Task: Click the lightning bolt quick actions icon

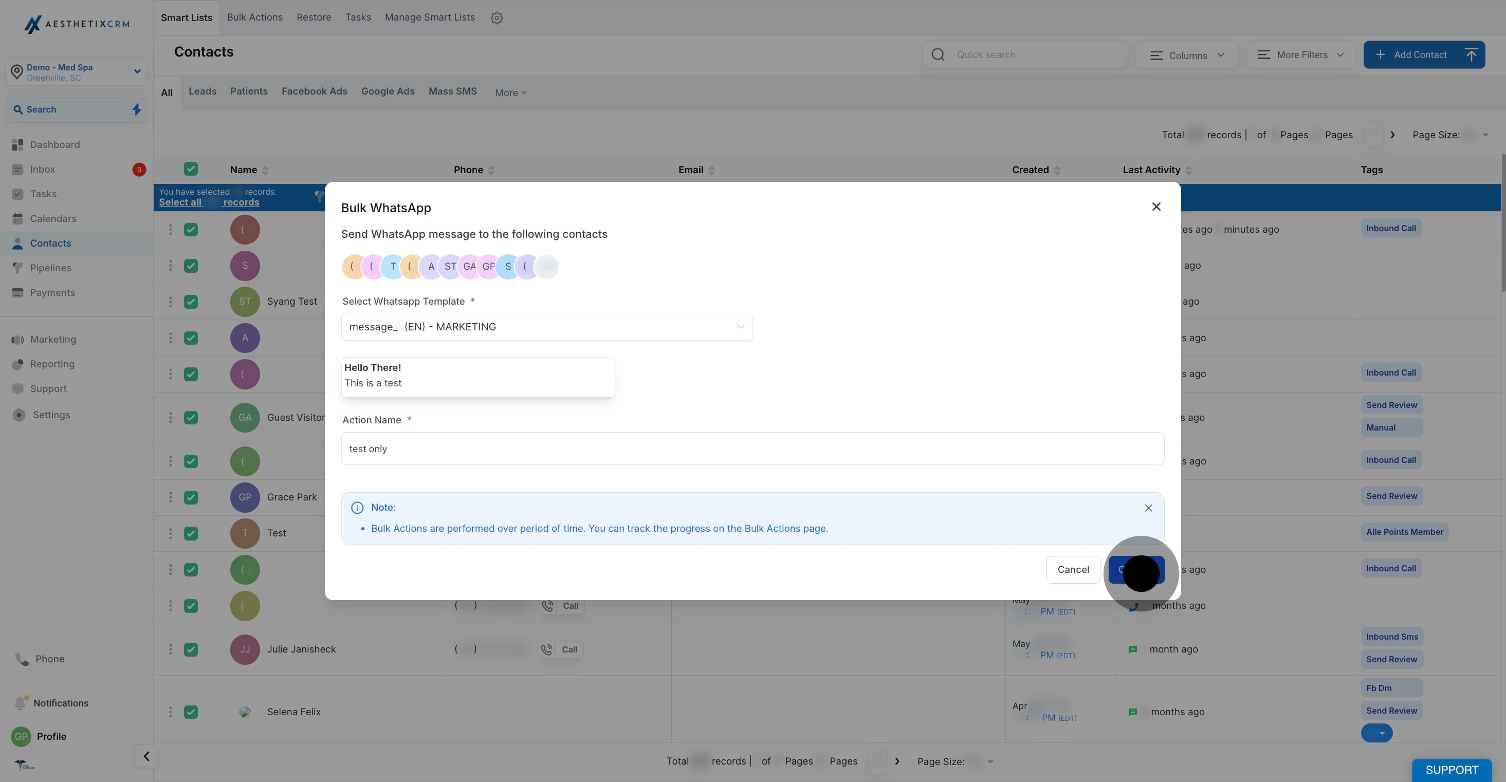Action: point(136,109)
